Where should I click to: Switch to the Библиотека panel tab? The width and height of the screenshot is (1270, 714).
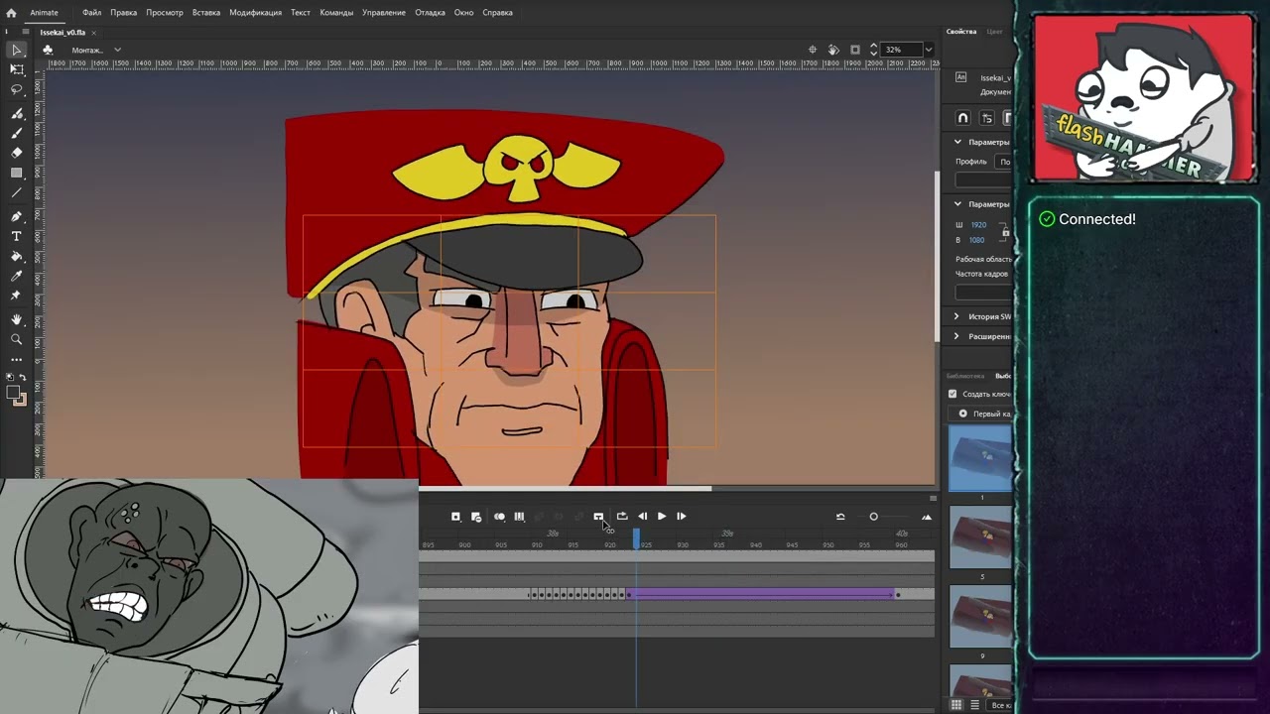(x=965, y=376)
